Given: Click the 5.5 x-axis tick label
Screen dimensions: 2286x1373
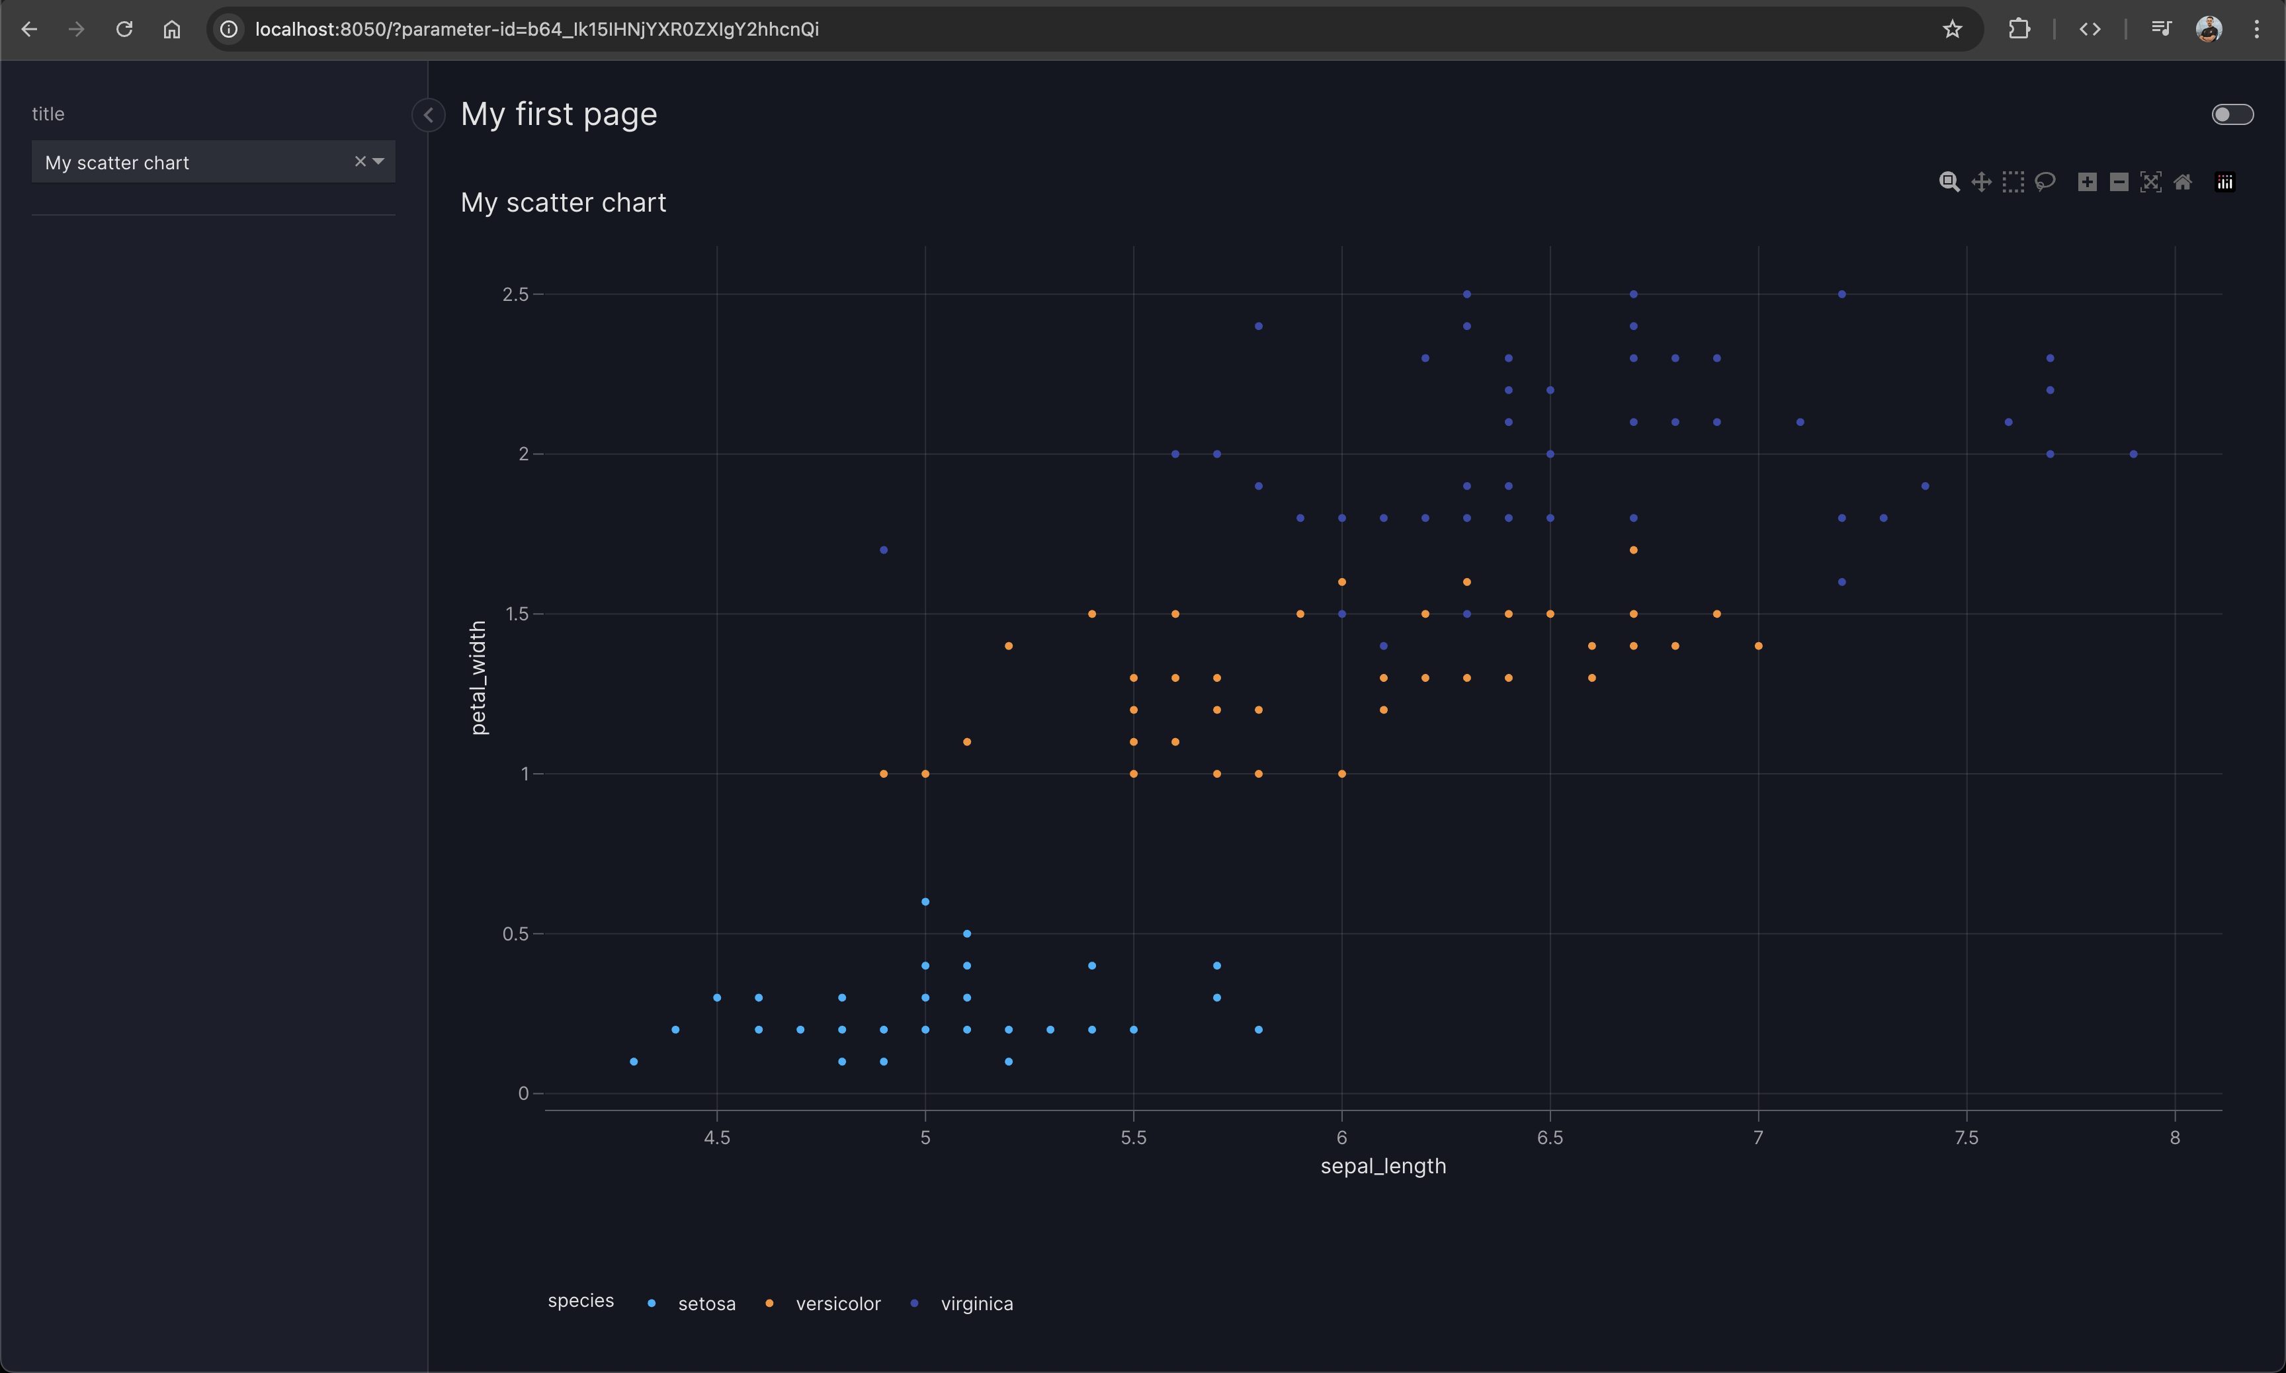Looking at the screenshot, I should (1133, 1138).
